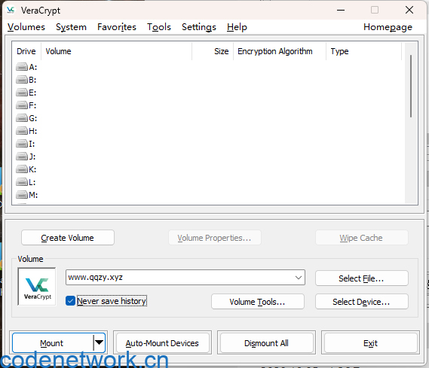Viewport: 429px width, 368px height.
Task: Open the Settings menu
Action: click(199, 27)
